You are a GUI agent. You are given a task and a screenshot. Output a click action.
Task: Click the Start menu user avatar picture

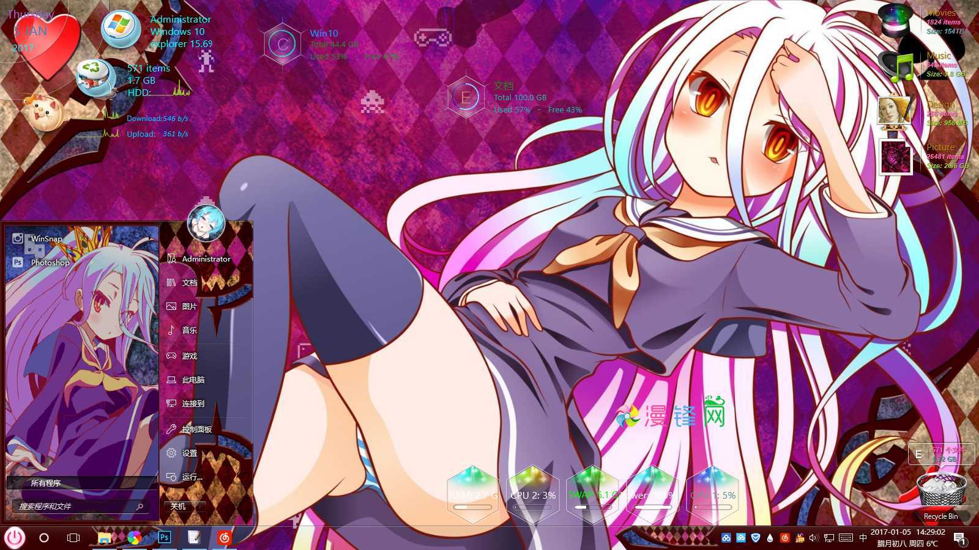(x=206, y=224)
